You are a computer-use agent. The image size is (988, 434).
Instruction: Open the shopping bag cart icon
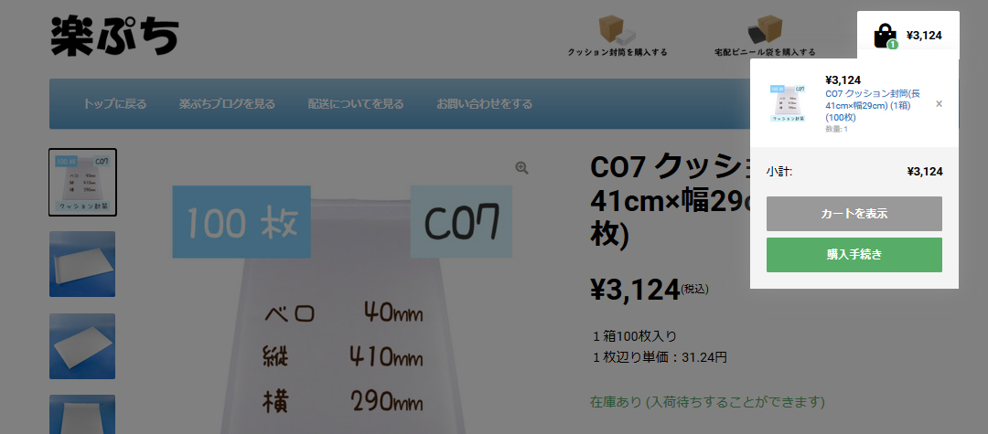click(885, 36)
